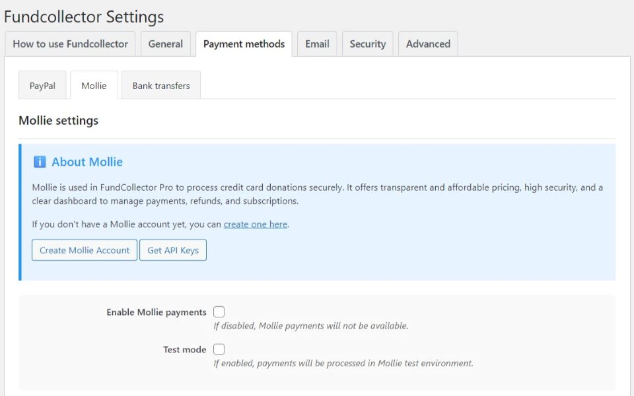Click the Fundcollector Settings page title

click(x=84, y=16)
